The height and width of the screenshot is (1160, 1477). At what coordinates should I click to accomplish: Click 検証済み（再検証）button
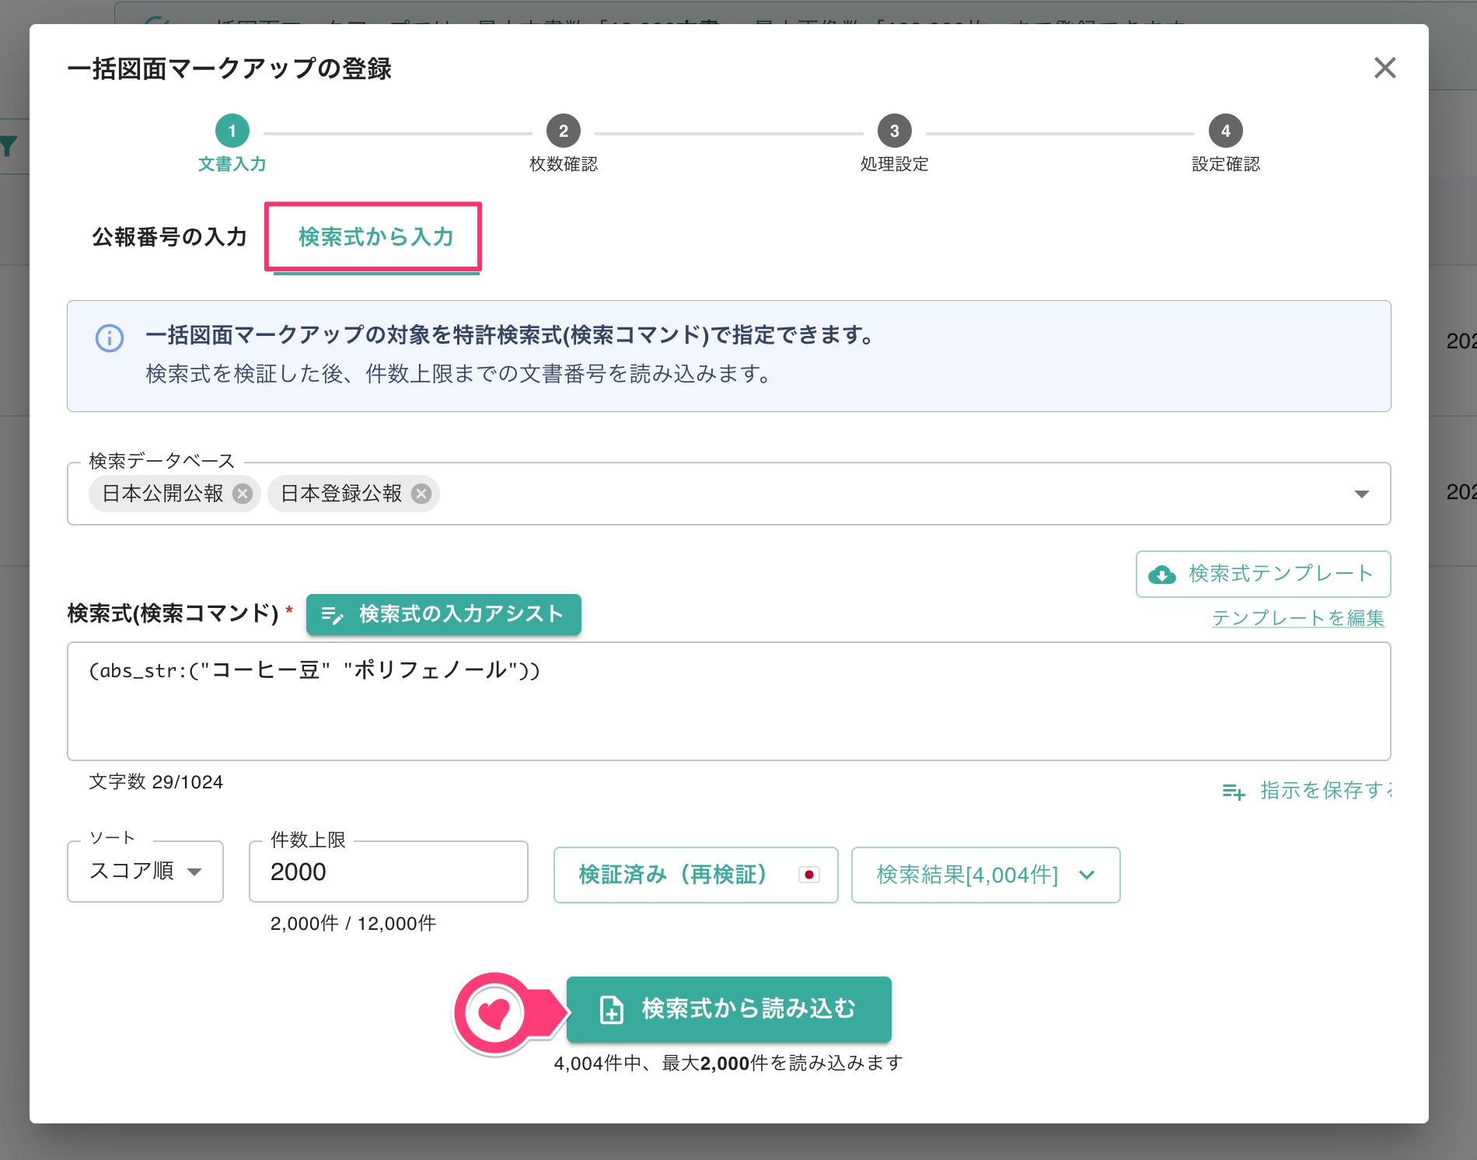click(696, 875)
